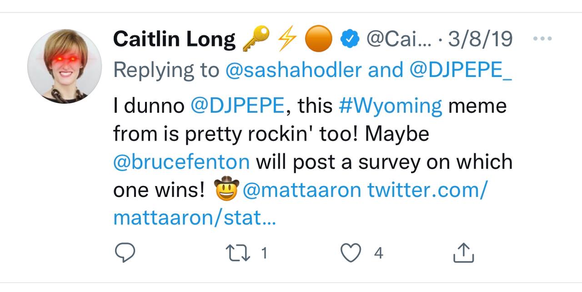This screenshot has height=292, width=582.
Task: Click the lightning bolt emoji in header
Action: point(286,39)
